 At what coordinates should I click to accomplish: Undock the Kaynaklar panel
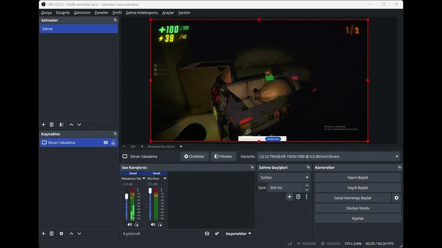[x=115, y=134]
